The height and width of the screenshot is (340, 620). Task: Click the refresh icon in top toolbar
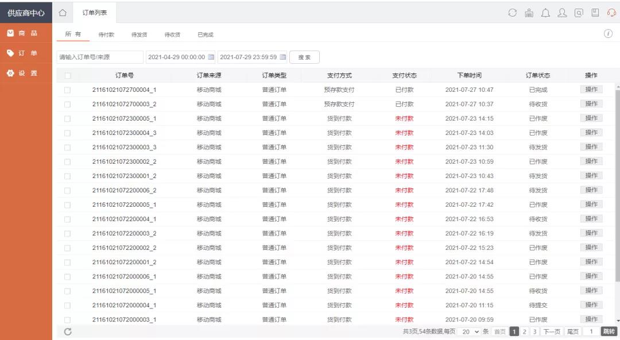[x=513, y=13]
